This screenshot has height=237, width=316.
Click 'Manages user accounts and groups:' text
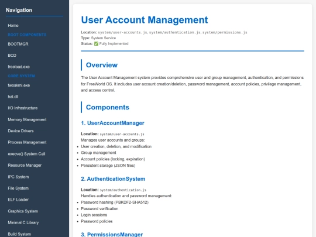[x=113, y=140]
